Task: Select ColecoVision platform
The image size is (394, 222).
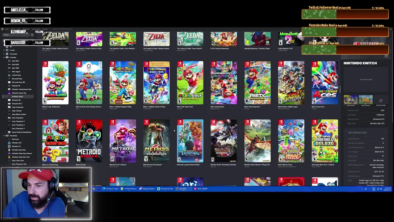Action: pyautogui.click(x=16, y=75)
